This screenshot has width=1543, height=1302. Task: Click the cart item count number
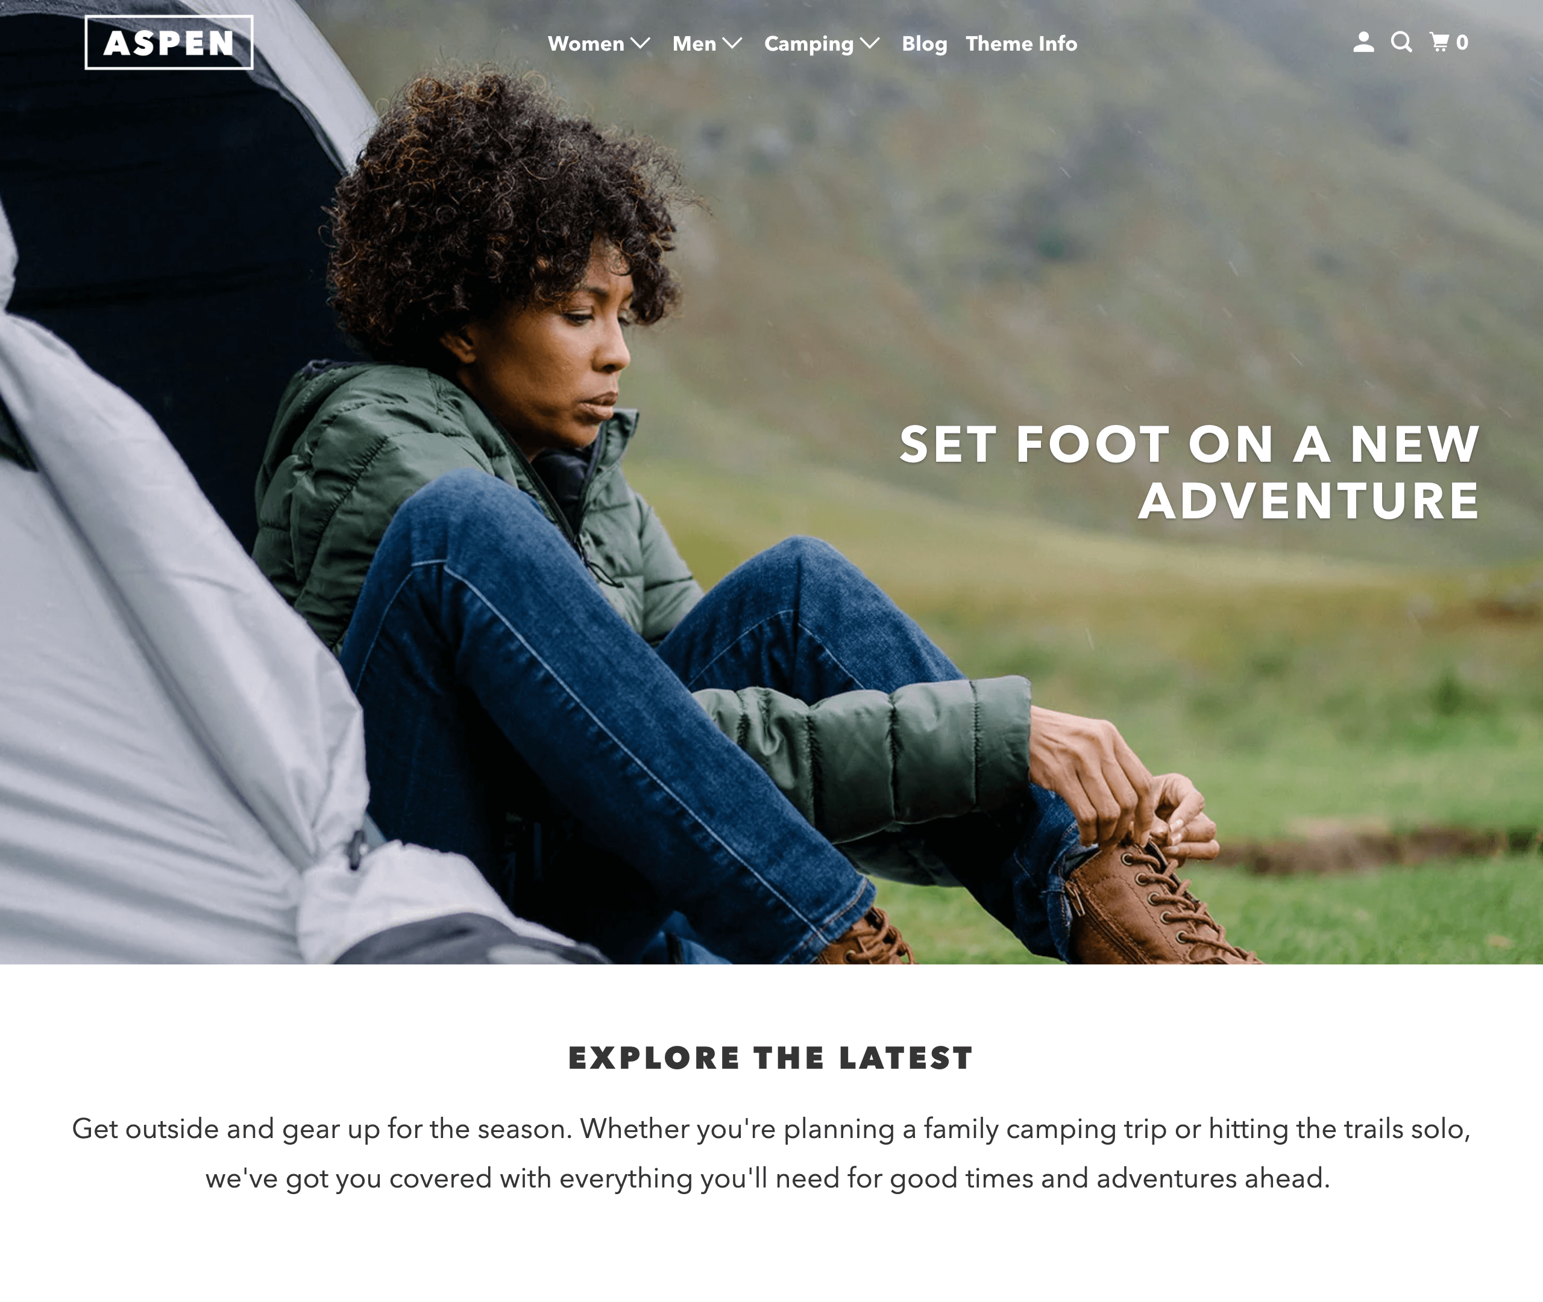pyautogui.click(x=1462, y=43)
